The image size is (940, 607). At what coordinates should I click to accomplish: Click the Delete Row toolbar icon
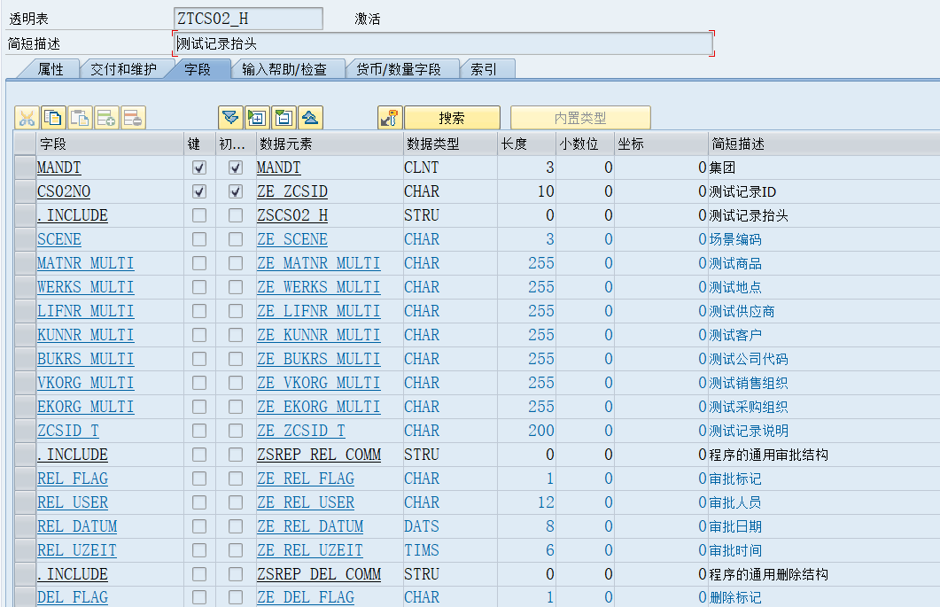pos(133,118)
